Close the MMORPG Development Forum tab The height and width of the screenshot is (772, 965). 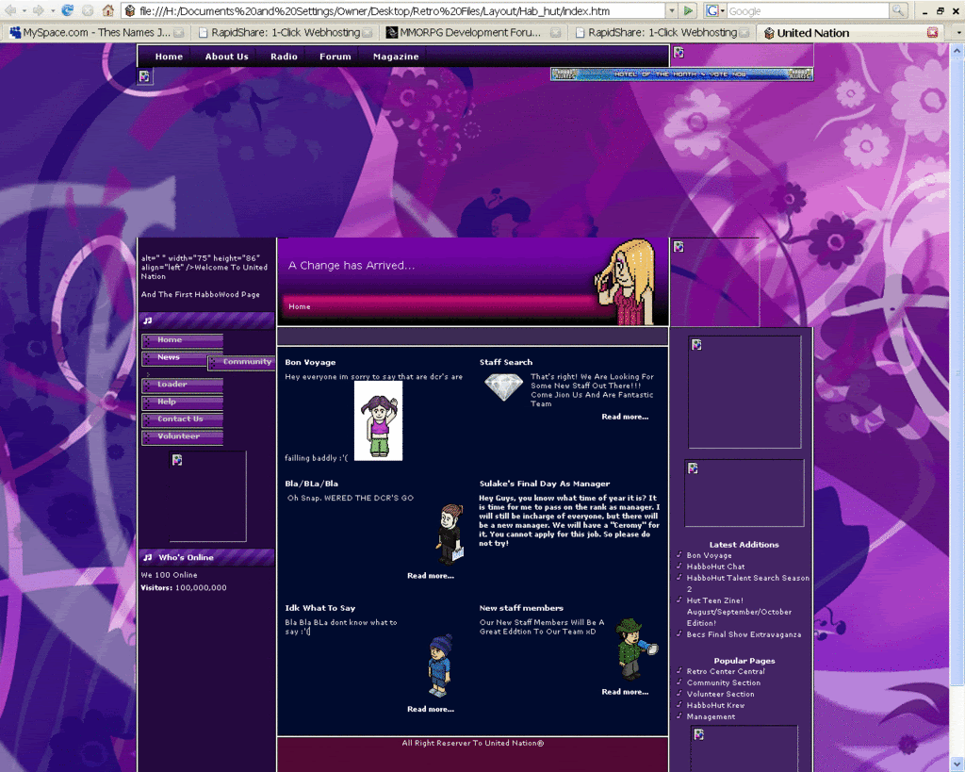point(556,33)
